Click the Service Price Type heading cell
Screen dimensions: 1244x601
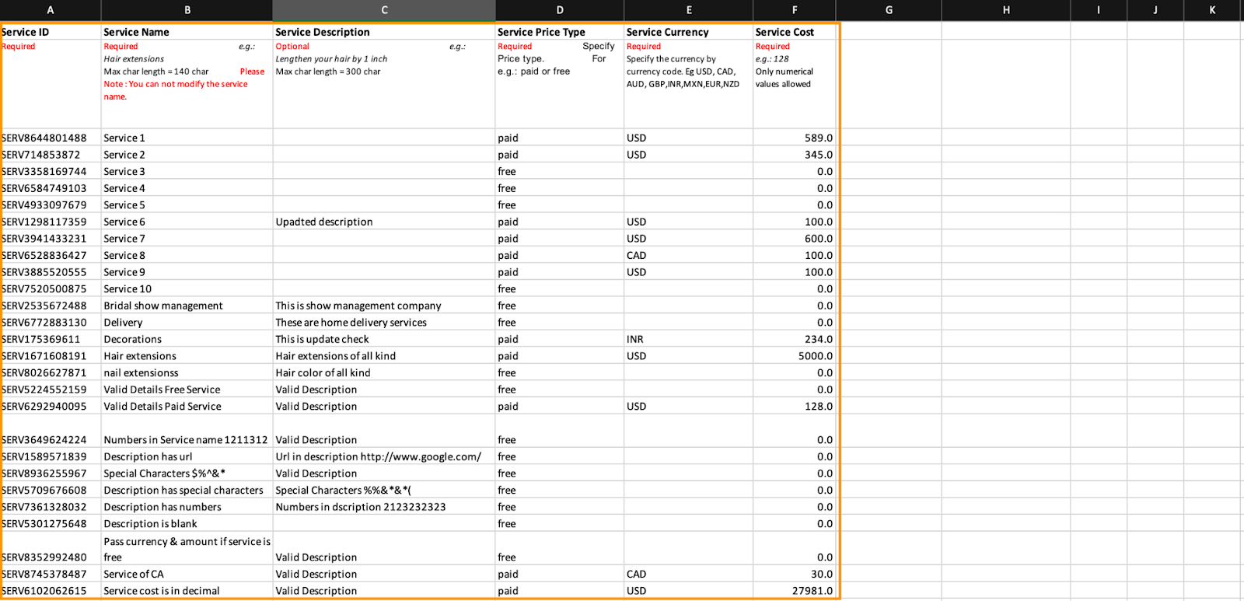[x=560, y=32]
